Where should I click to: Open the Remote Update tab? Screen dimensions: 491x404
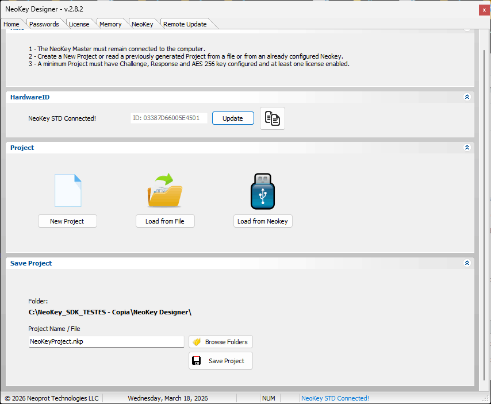(185, 24)
